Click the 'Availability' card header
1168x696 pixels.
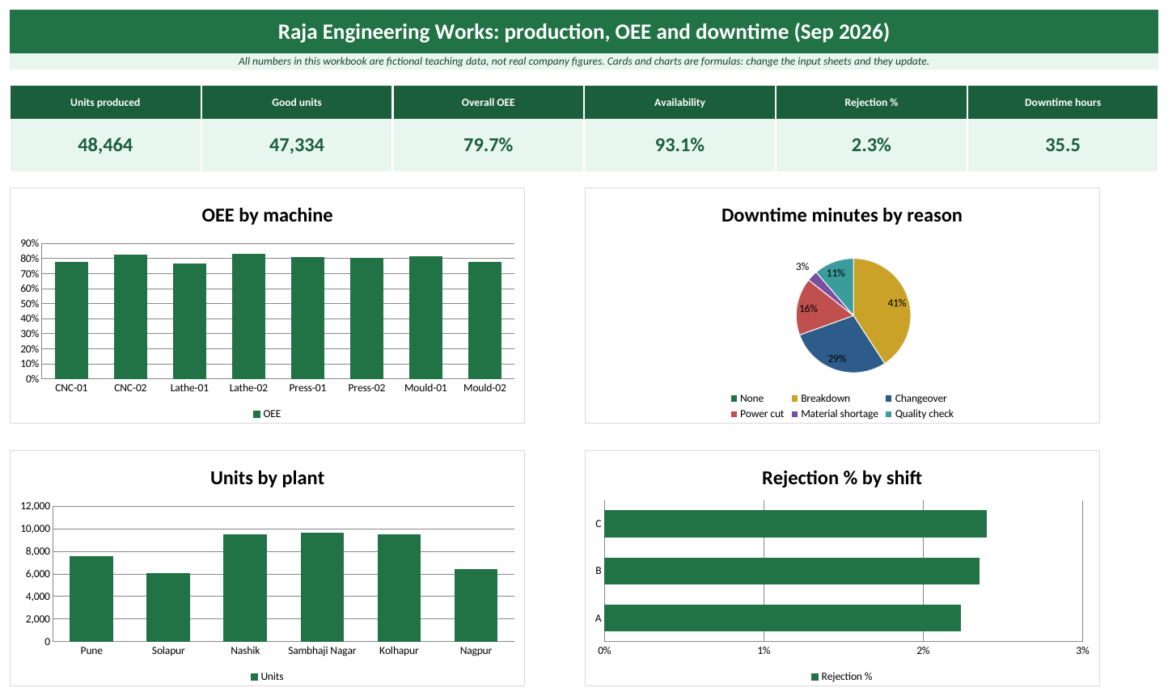coord(679,103)
